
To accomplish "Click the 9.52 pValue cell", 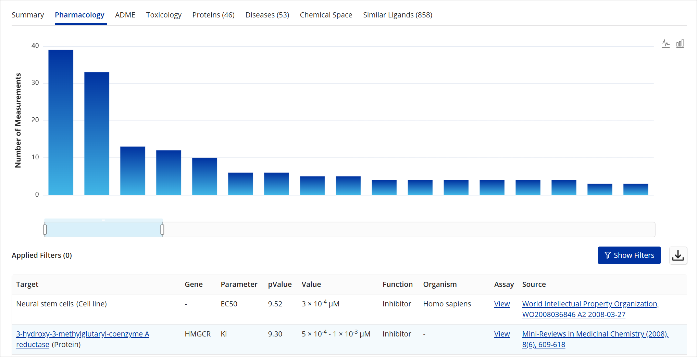I will [x=275, y=304].
